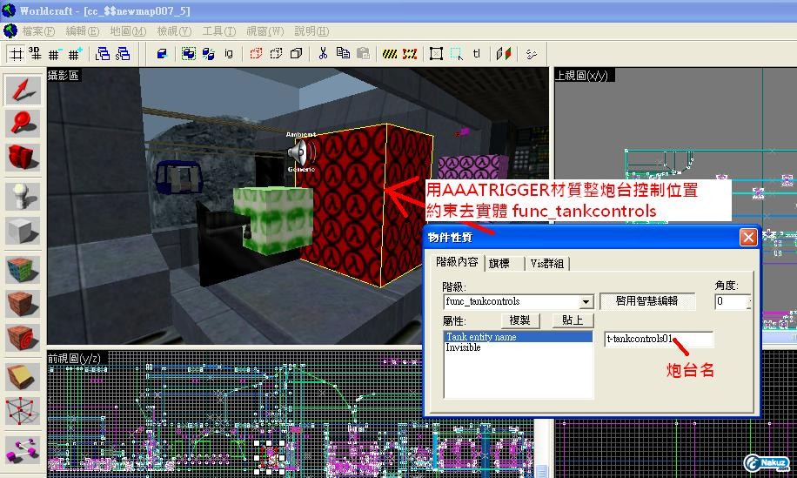797x478 pixels.
Task: Click the Hide Unselected Objects icon
Action: (x=277, y=54)
